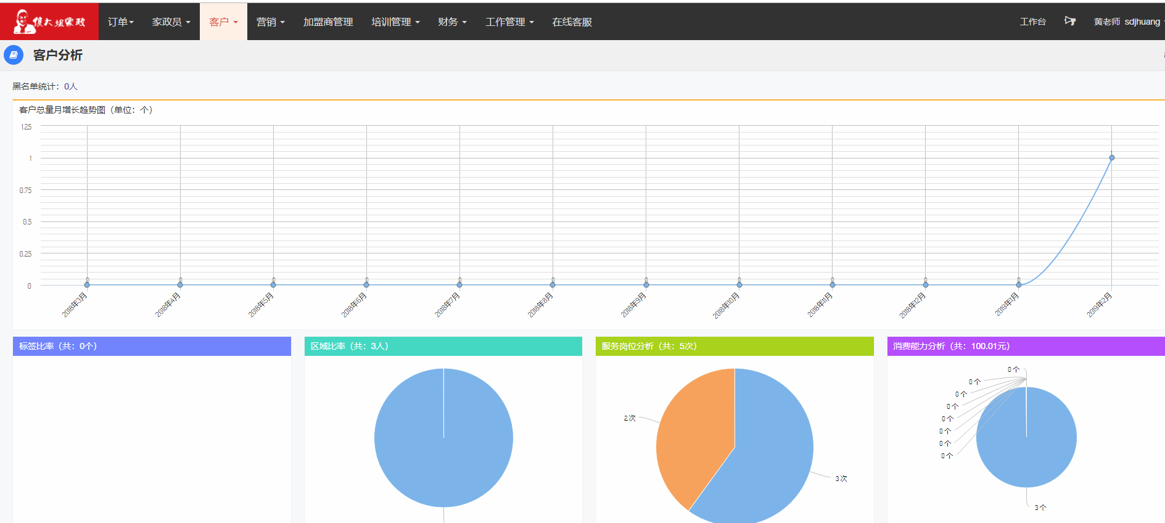Select the 2018年3月 data point
The height and width of the screenshot is (523, 1165).
(87, 285)
